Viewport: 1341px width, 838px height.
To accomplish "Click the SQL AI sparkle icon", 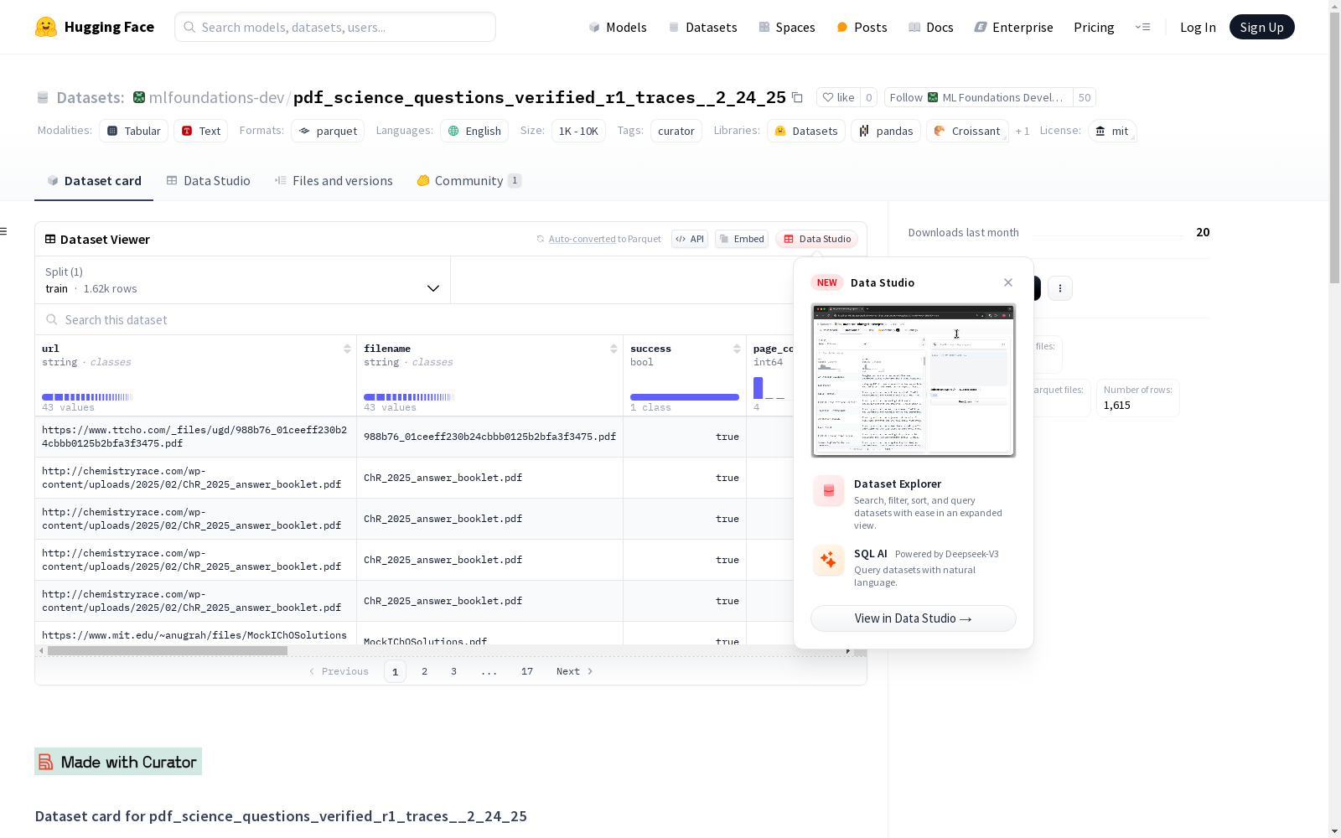I will coord(829,561).
